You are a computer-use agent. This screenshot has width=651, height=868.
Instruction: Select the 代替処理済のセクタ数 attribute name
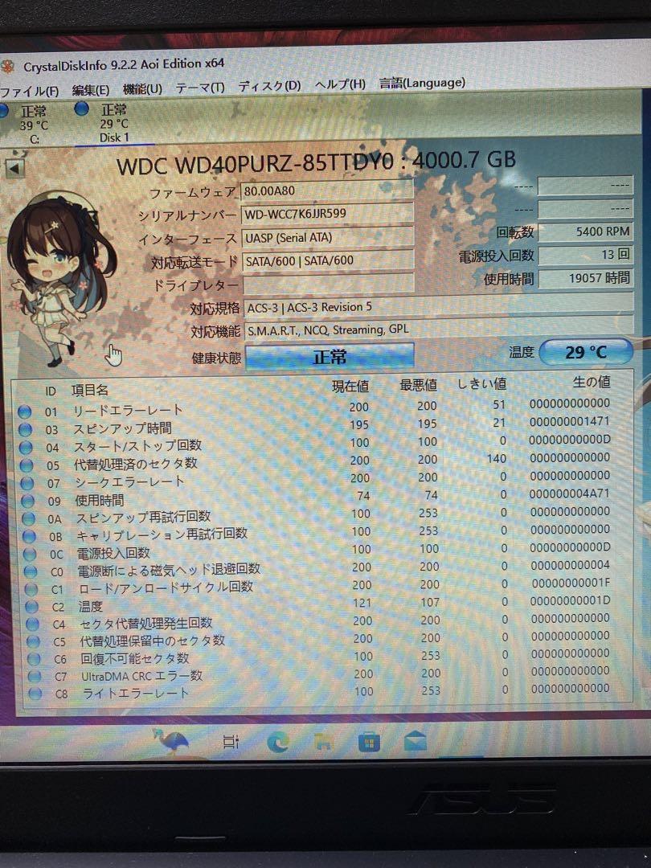click(136, 464)
